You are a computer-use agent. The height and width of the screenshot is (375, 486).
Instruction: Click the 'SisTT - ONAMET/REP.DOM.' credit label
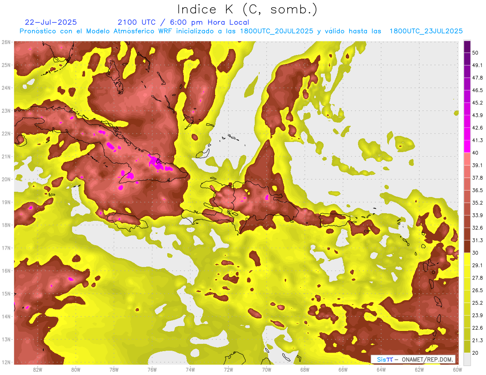point(414,359)
